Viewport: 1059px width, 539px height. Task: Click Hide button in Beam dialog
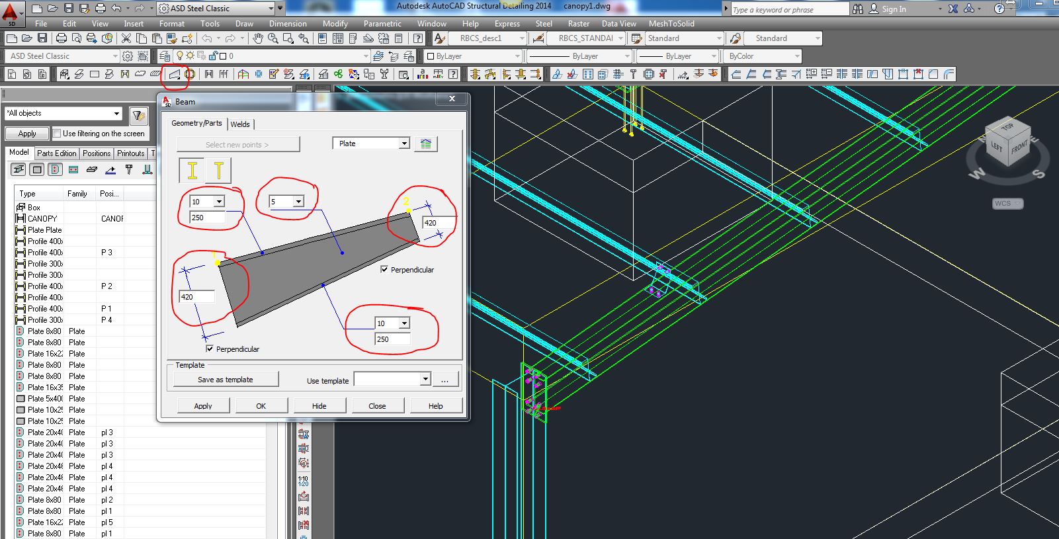click(x=319, y=406)
